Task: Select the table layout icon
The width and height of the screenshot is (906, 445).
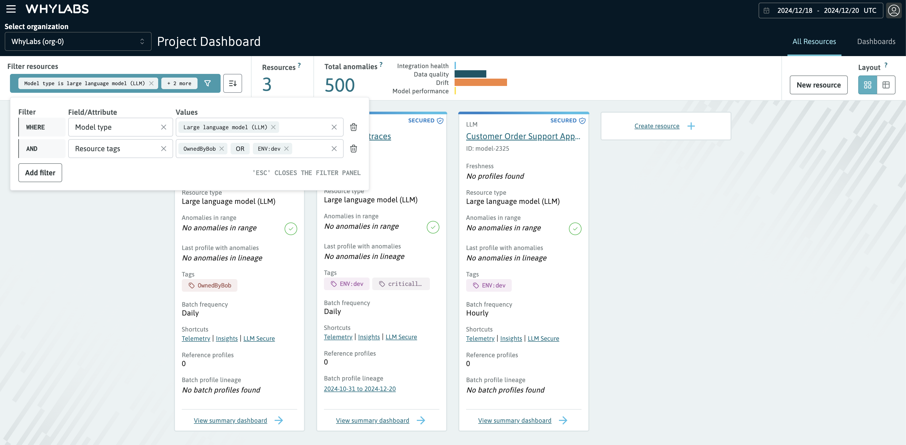Action: (x=886, y=85)
